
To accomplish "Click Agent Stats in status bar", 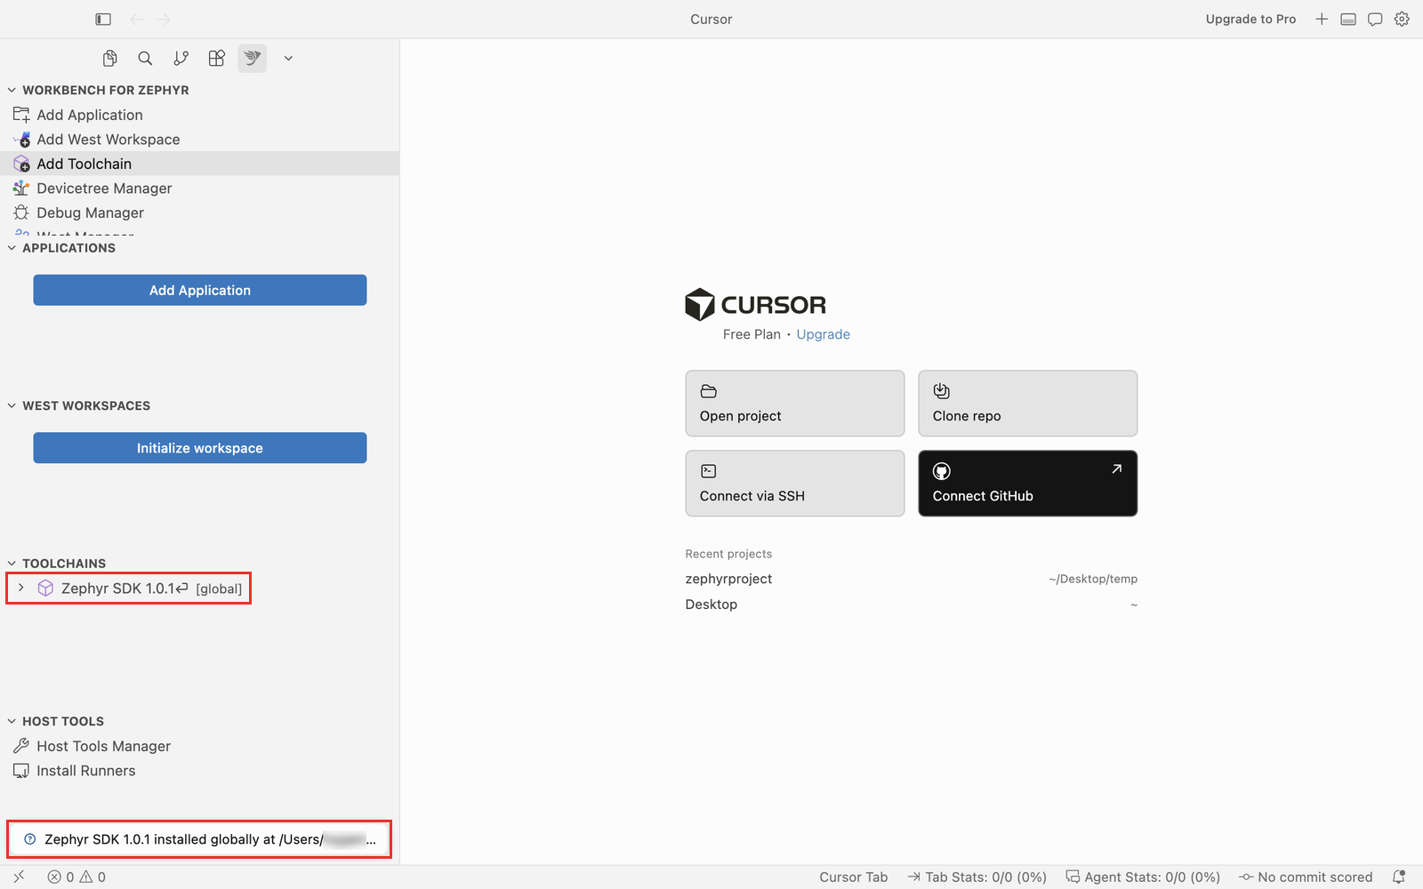I will 1143,877.
